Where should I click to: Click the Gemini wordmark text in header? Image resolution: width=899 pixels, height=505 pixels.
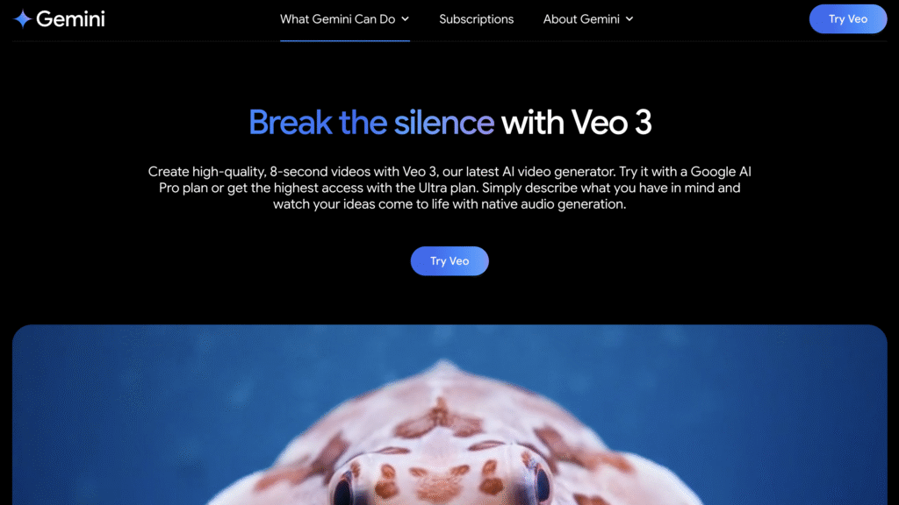point(70,19)
